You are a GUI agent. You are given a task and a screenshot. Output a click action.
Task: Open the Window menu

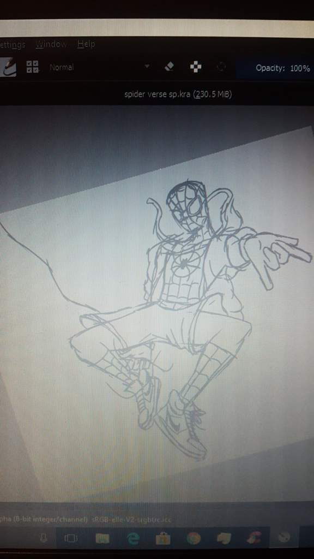[51, 45]
